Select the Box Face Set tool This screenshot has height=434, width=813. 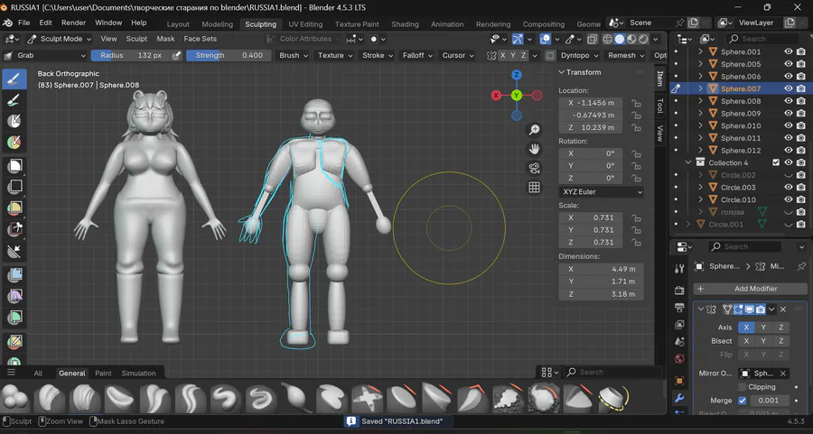[14, 208]
